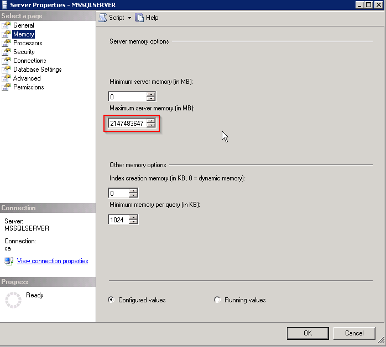The image size is (386, 347).
Task: Click the Server Properties title bar icon
Action: [x=4, y=4]
